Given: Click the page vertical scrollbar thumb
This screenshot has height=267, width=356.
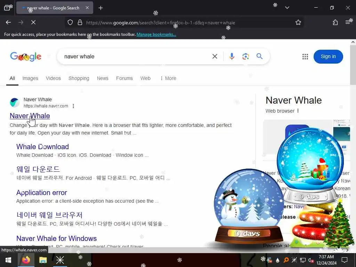Looking at the screenshot, I should [x=353, y=65].
